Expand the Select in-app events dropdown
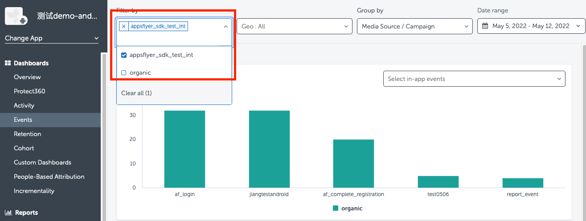The height and width of the screenshot is (221, 586). [474, 79]
